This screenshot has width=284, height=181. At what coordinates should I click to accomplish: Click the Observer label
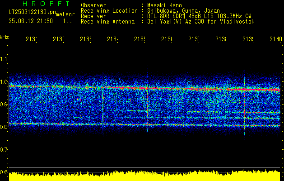point(93,5)
